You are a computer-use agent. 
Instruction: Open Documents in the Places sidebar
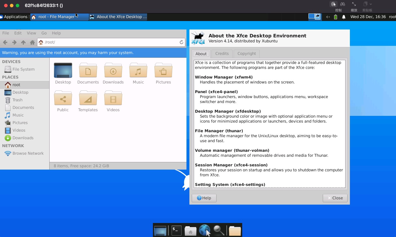[25, 107]
